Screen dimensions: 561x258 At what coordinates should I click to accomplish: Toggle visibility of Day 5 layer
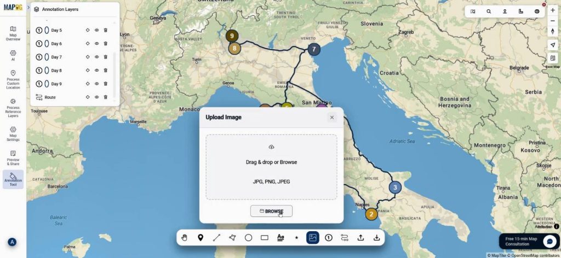96,30
